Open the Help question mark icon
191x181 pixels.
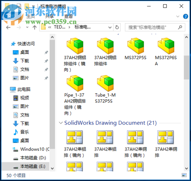[186, 16]
